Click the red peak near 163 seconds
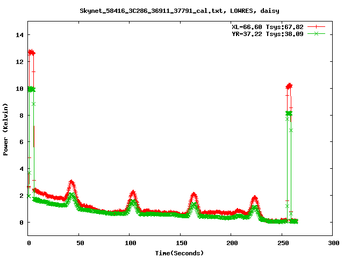 [x=193, y=194]
